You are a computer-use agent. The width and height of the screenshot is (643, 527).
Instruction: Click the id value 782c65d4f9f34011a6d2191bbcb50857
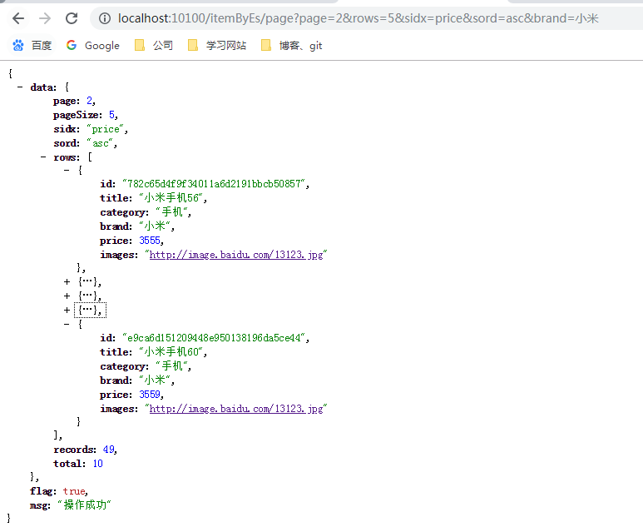pyautogui.click(x=214, y=184)
